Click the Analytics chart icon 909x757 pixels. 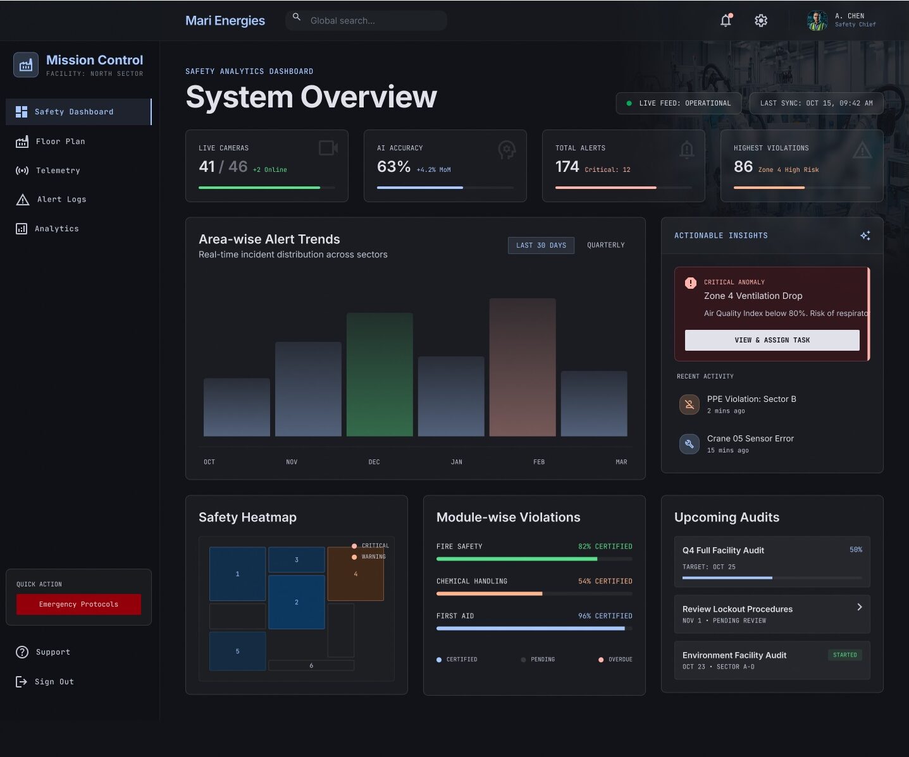click(22, 229)
